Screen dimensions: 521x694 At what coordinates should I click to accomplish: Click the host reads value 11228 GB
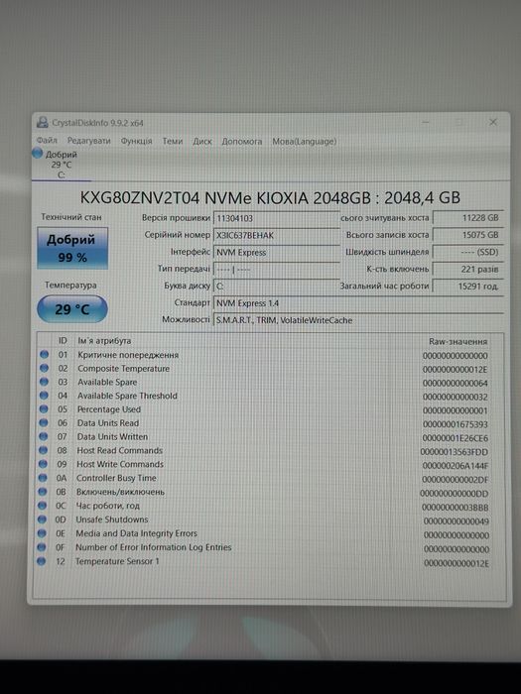click(467, 218)
